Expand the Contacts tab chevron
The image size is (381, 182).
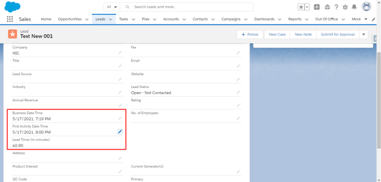[213, 19]
